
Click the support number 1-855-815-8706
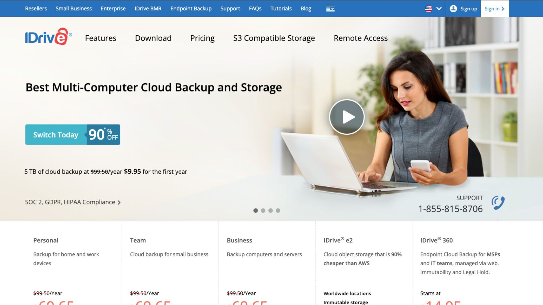(451, 209)
